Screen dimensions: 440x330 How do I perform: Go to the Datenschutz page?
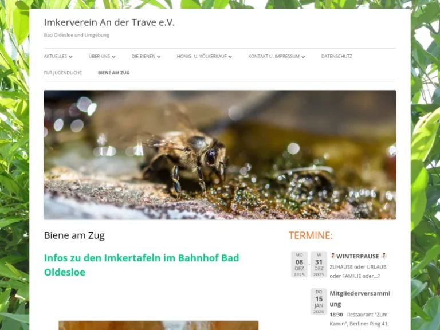[x=336, y=56]
